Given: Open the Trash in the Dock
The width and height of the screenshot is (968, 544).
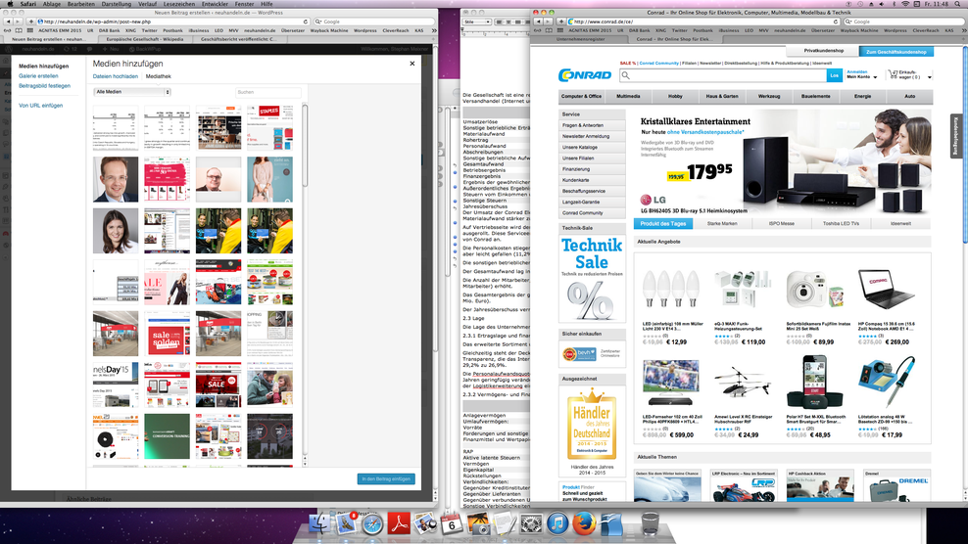Looking at the screenshot, I should click(x=650, y=523).
